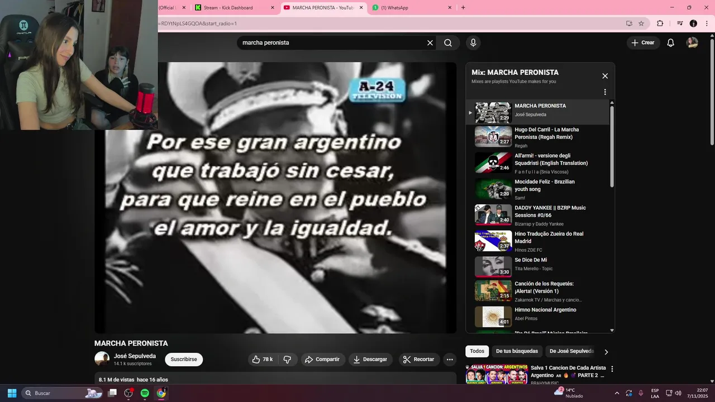Open a new browser tab
This screenshot has height=402, width=715.
tap(463, 8)
